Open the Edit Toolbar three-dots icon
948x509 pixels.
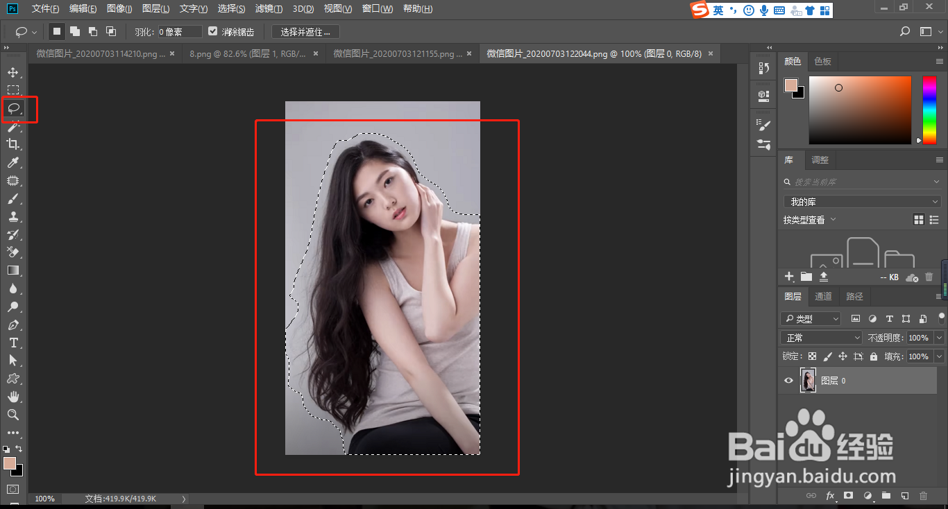(x=12, y=433)
